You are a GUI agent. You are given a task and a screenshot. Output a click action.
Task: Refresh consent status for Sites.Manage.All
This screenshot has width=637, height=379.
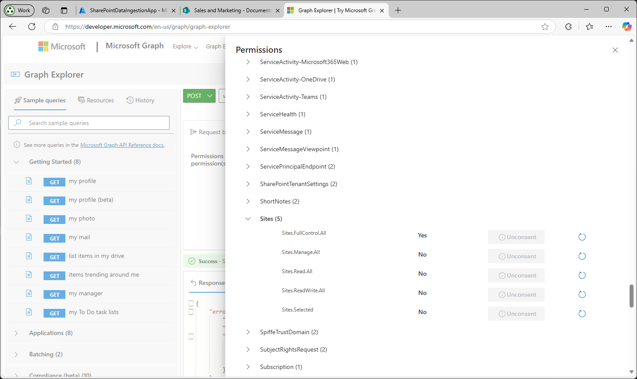582,256
